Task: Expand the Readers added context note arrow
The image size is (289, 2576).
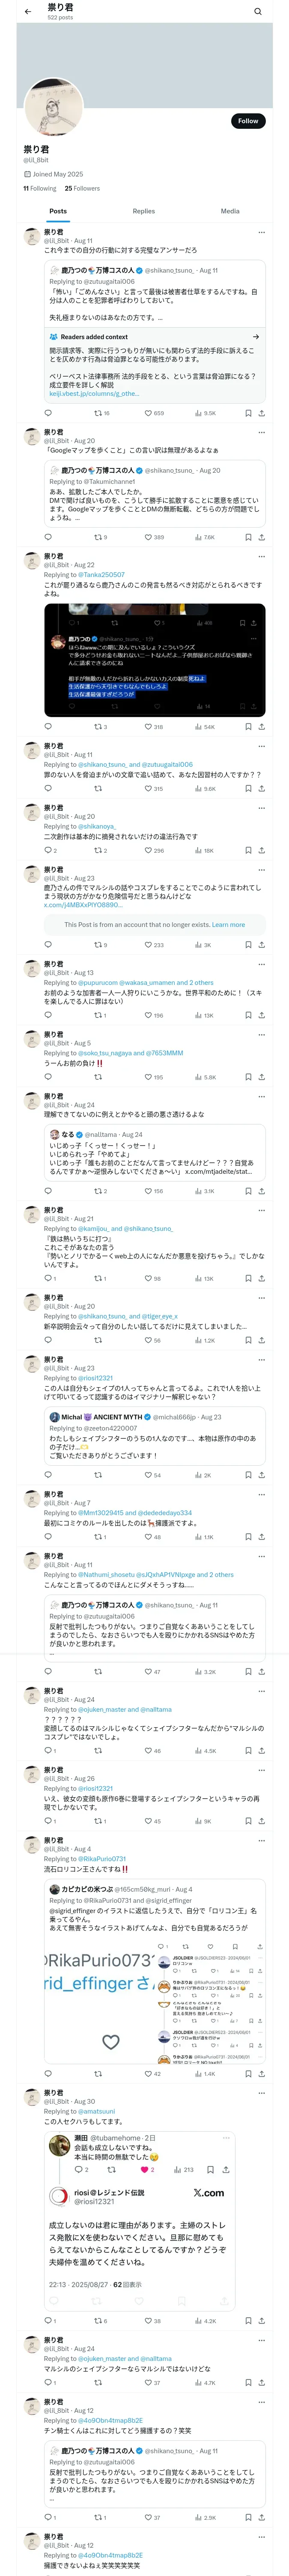Action: 255,337
